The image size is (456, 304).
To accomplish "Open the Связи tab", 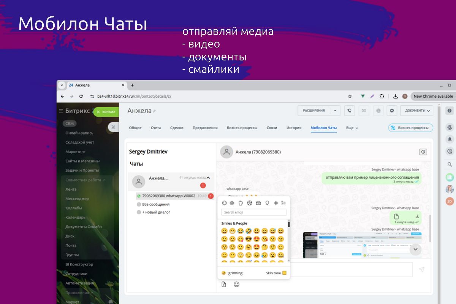I will (x=272, y=128).
